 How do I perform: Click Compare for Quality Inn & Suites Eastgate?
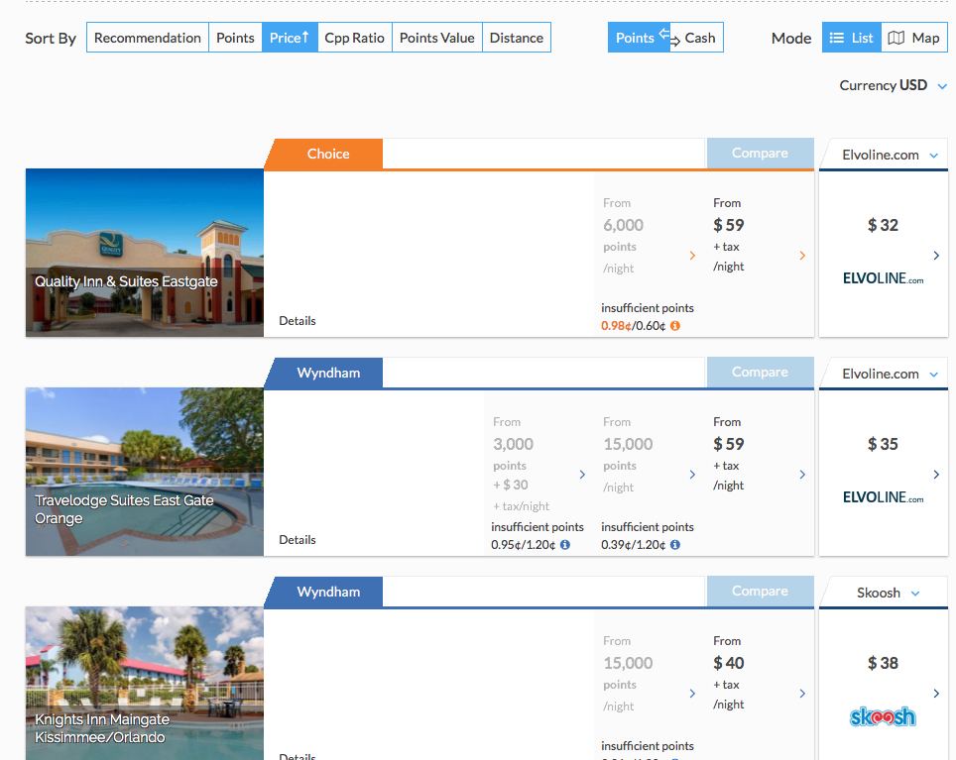pyautogui.click(x=761, y=153)
